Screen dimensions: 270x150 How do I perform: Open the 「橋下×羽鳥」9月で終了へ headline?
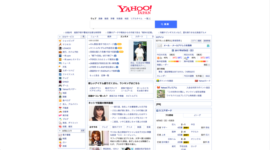[x=102, y=56]
